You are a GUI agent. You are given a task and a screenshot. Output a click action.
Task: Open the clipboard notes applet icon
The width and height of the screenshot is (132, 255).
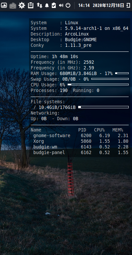coord(31,5)
